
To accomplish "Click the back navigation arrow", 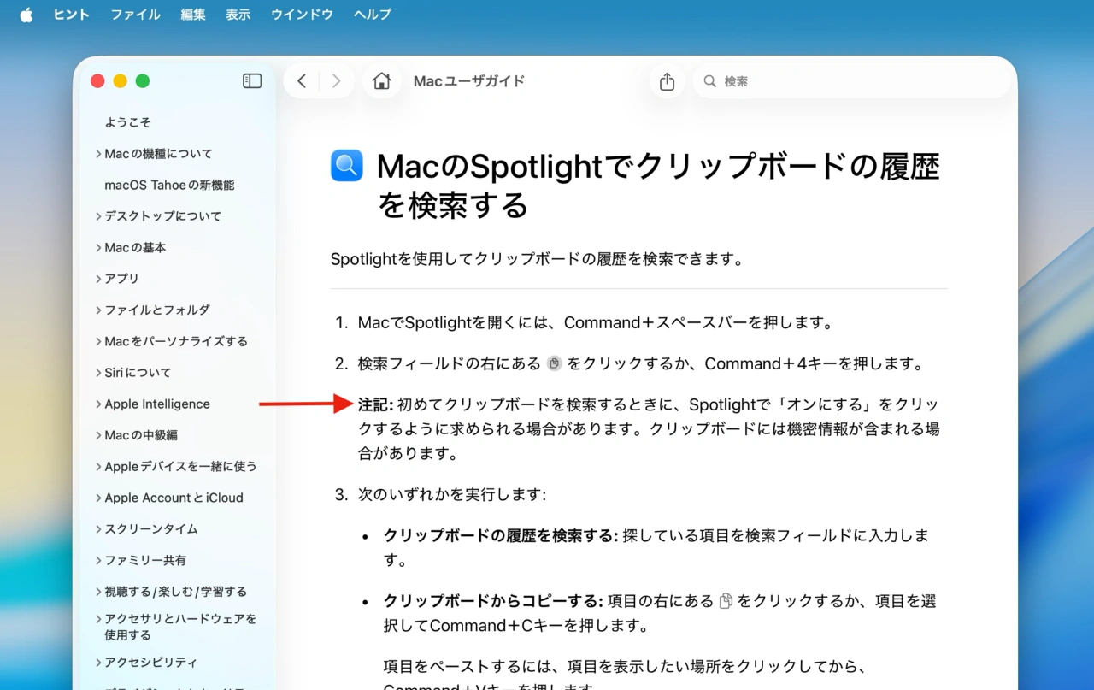I will pyautogui.click(x=301, y=80).
